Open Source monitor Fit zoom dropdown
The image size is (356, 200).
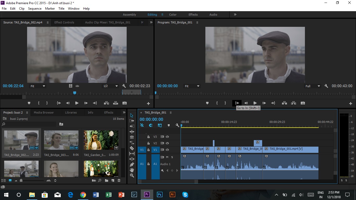pos(38,86)
